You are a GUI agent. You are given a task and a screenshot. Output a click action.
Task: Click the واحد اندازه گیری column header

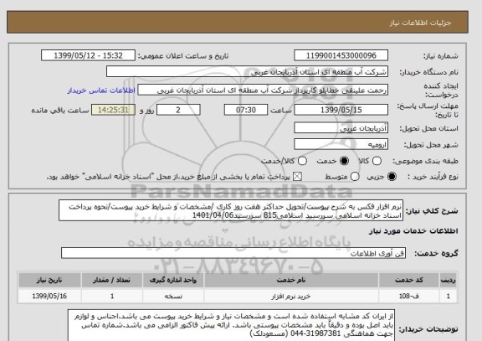click(173, 280)
